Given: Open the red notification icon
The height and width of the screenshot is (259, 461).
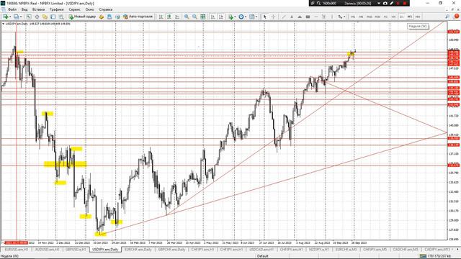Looking at the screenshot, I should click(x=456, y=17).
